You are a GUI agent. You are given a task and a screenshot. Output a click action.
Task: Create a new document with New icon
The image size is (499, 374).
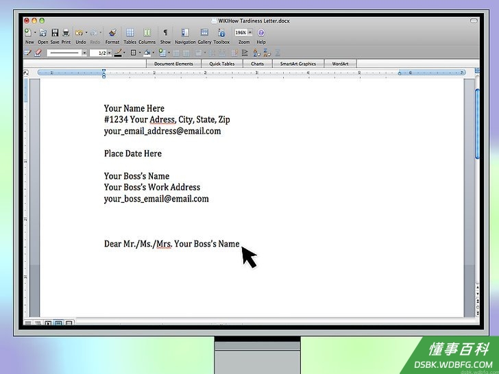(28, 32)
